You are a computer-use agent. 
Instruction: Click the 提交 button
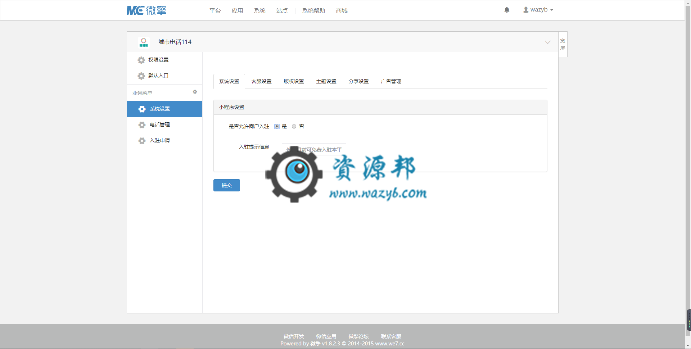[x=227, y=185]
